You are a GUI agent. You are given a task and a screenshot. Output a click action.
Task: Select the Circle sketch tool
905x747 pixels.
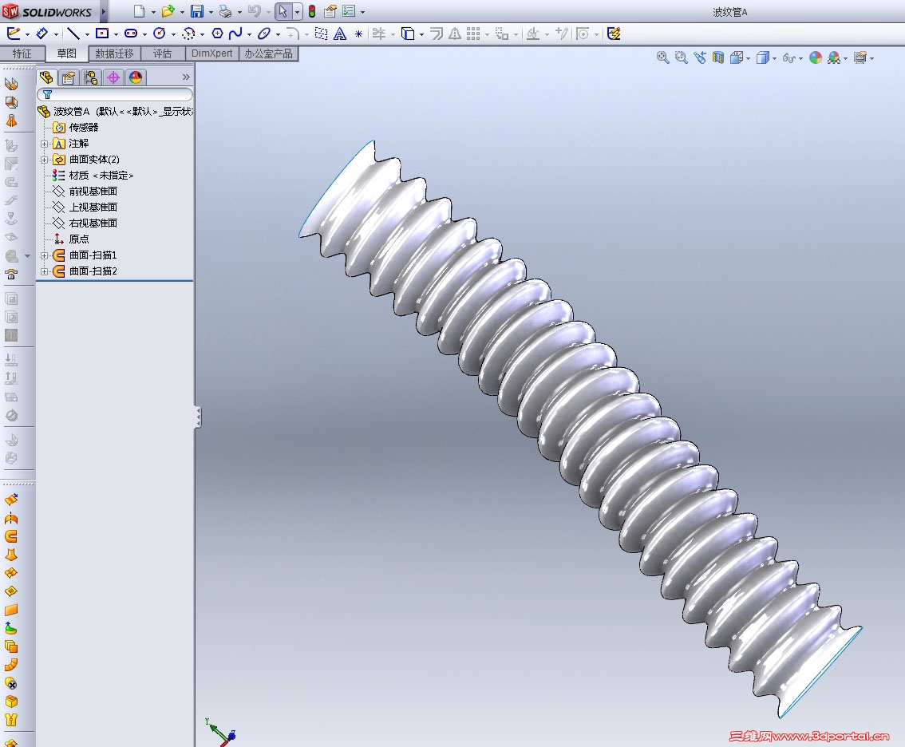[160, 34]
